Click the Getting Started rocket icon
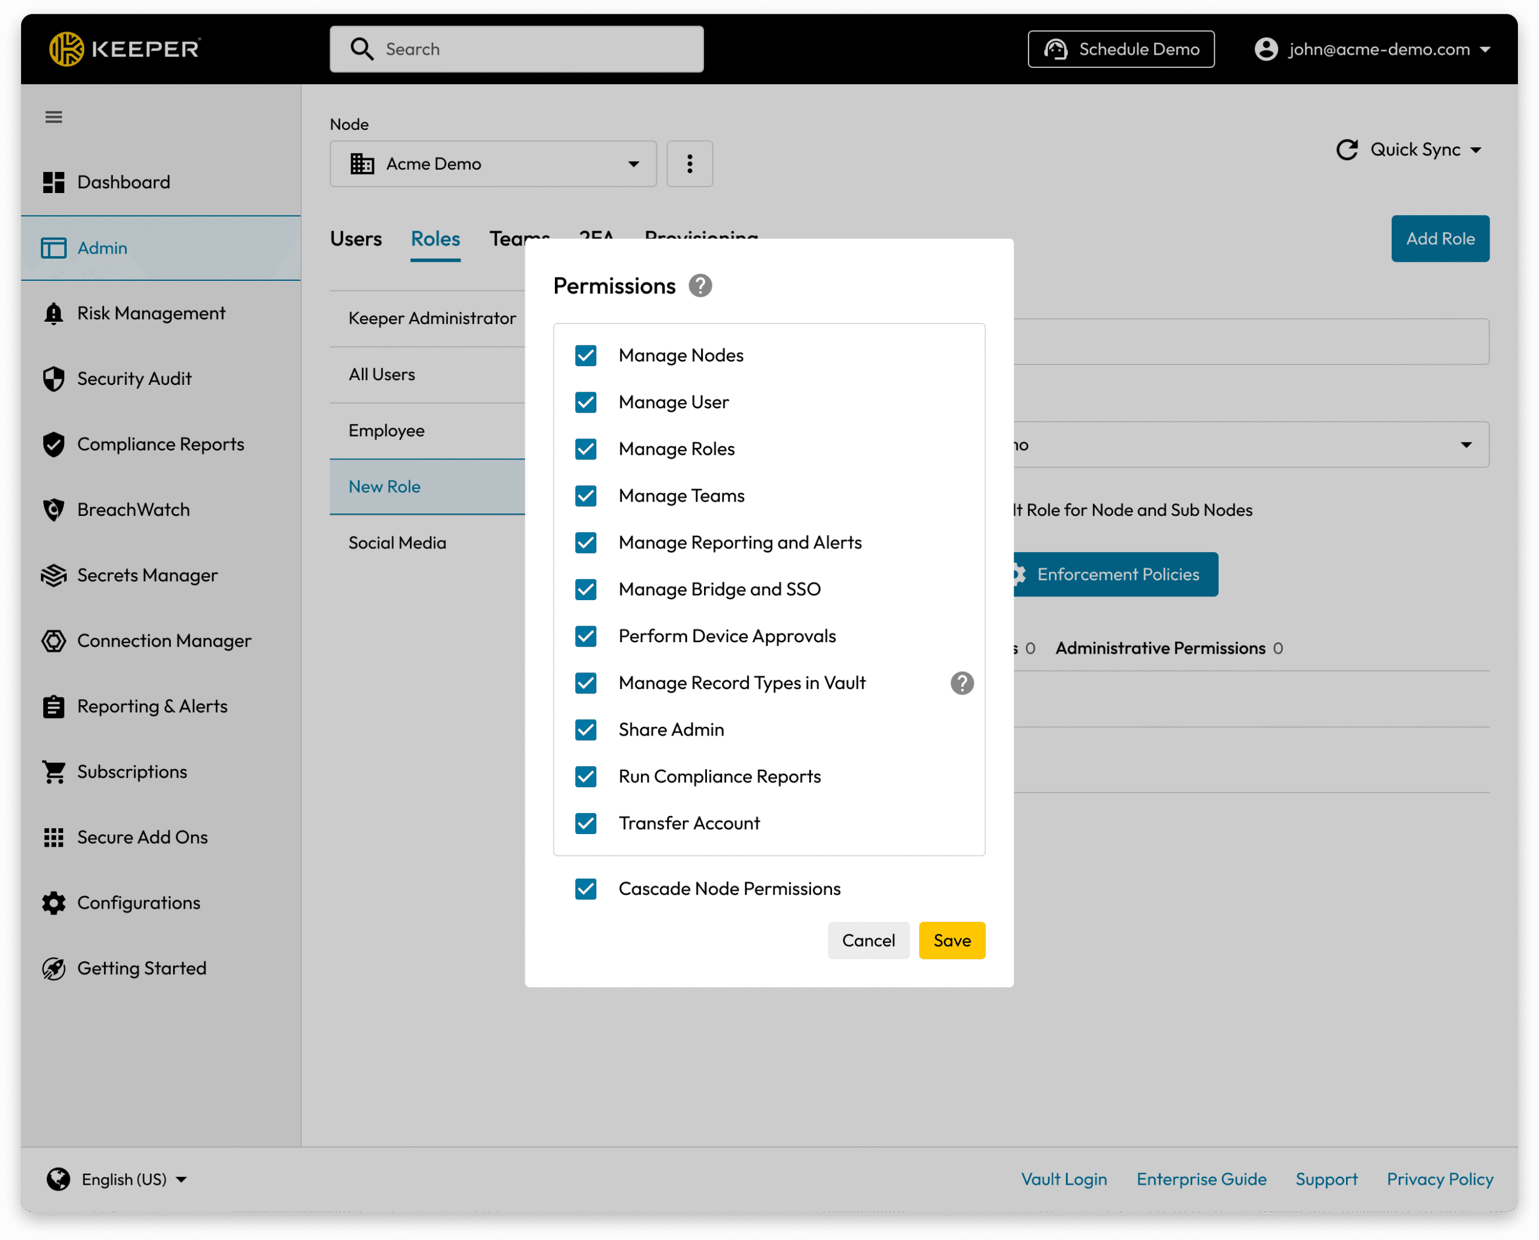Screen dimensions: 1539x1240 click(54, 969)
